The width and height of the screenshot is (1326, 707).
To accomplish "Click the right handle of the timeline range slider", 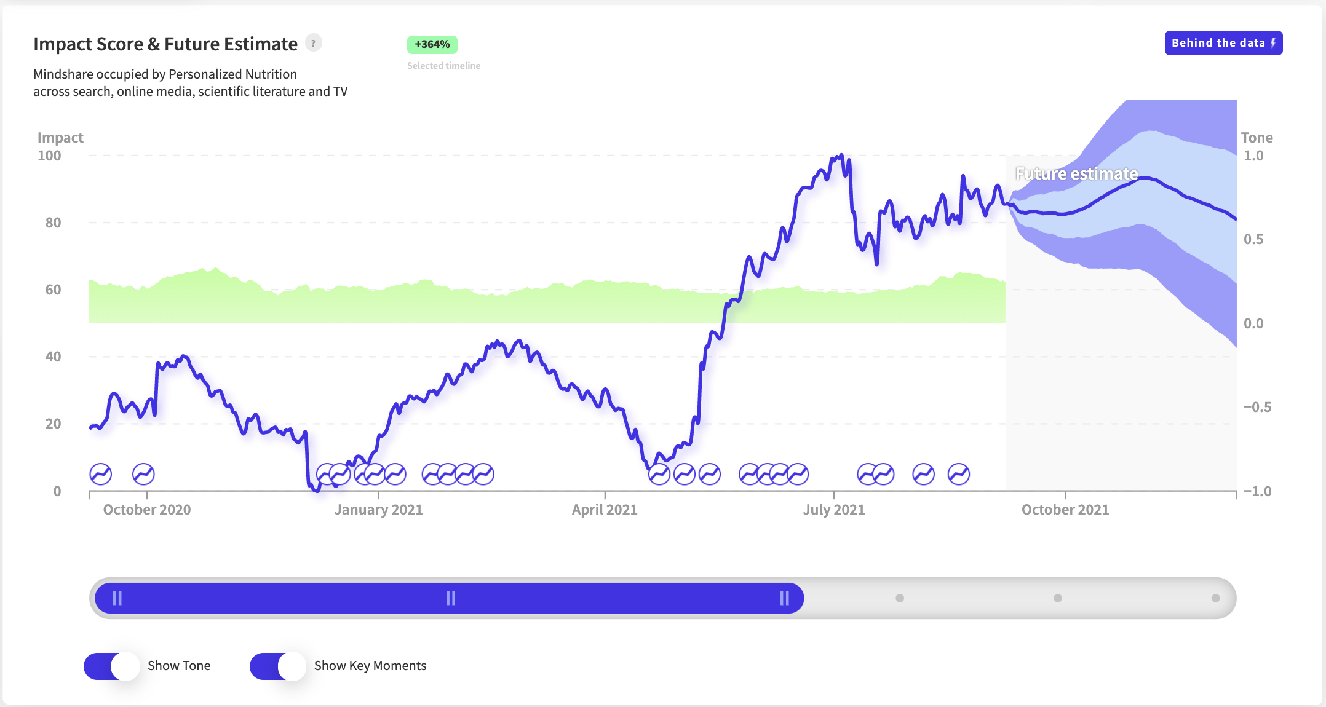I will click(784, 598).
